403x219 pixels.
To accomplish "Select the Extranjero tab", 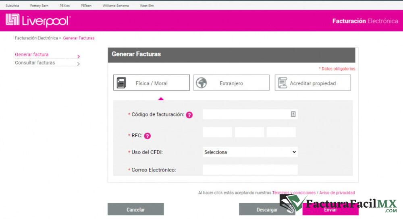I will [231, 83].
